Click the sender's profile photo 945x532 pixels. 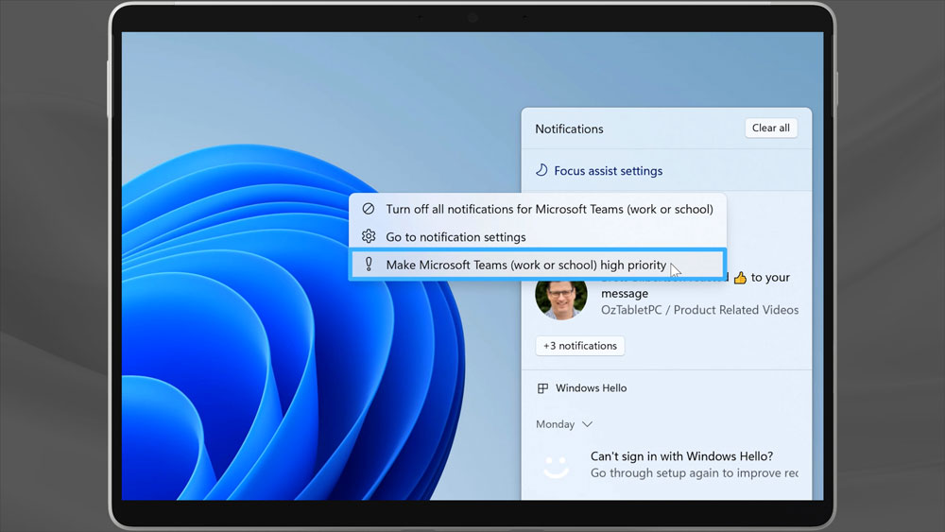(560, 297)
